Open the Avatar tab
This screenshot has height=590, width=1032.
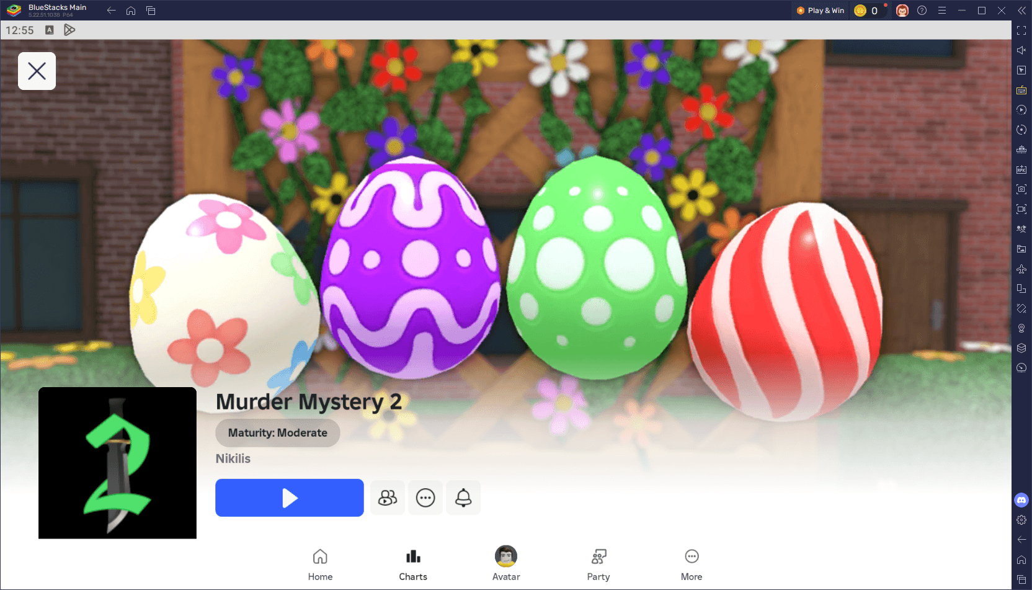506,565
